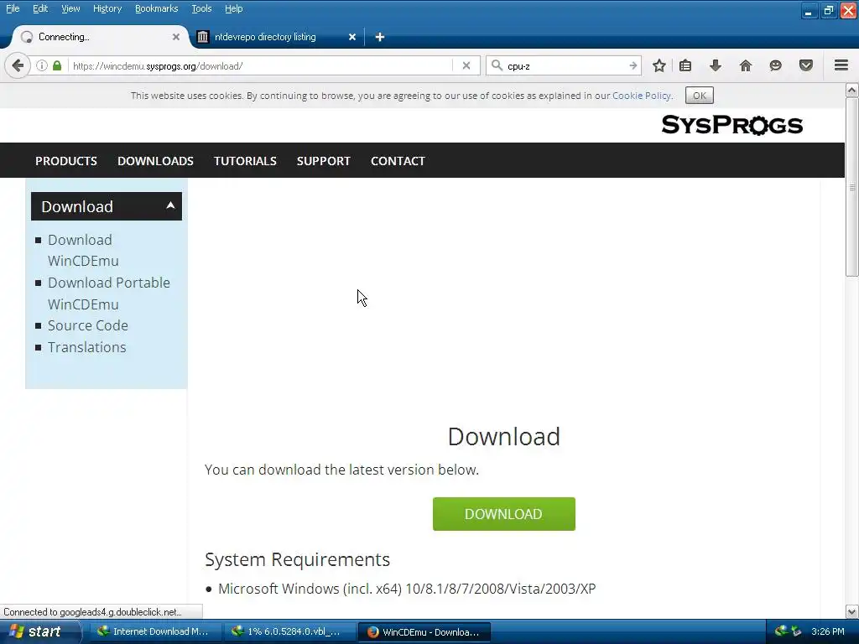Click the ntdevrepo tab archive icon
The height and width of the screenshot is (644, 859).
pyautogui.click(x=203, y=37)
